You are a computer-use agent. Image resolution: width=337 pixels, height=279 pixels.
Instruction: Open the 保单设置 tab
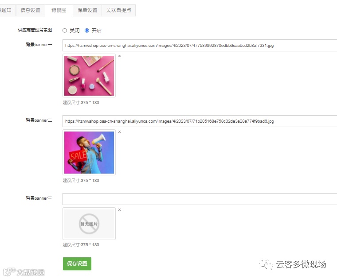[87, 10]
